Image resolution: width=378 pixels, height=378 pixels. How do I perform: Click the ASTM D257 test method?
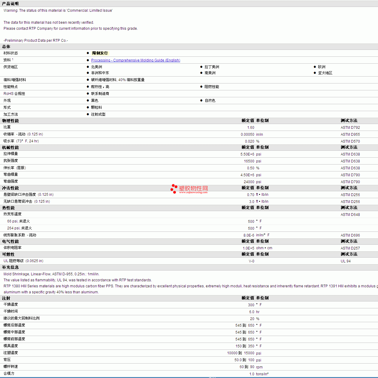[350, 248]
